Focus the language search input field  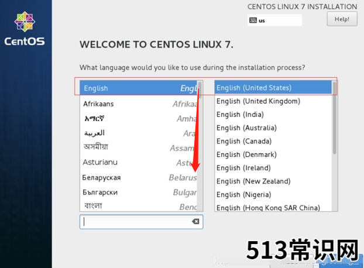tap(141, 222)
